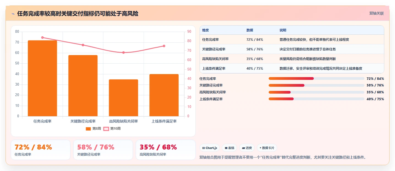The width and height of the screenshot is (395, 171).
Task: Click the table cell showing 58% / 76%
Action: click(255, 49)
